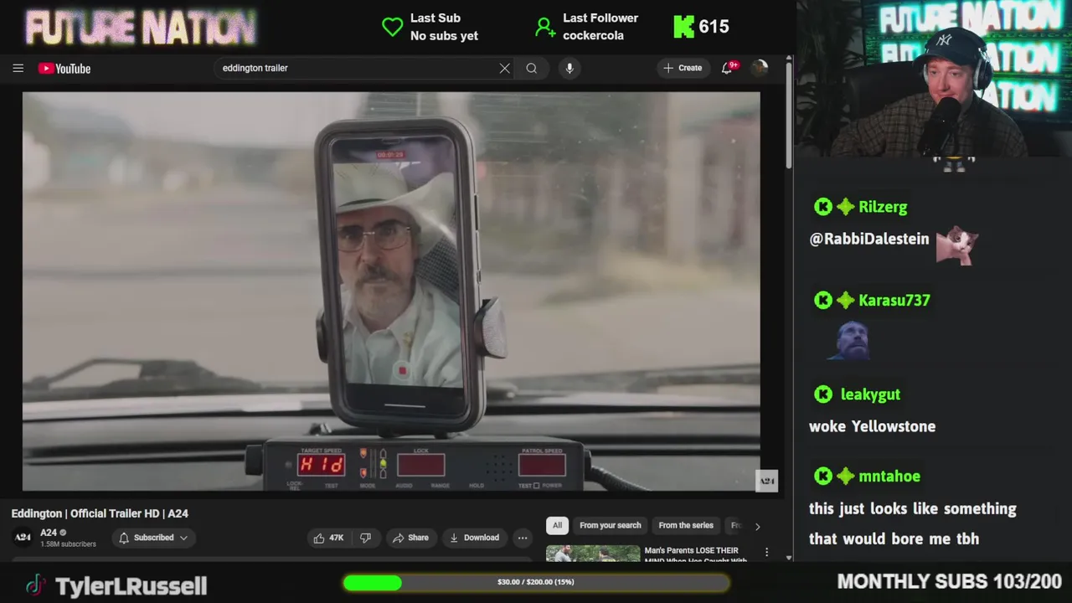Screen dimensions: 1072x603
Task: Click the 1.58M subscribers text
Action: [x=68, y=544]
